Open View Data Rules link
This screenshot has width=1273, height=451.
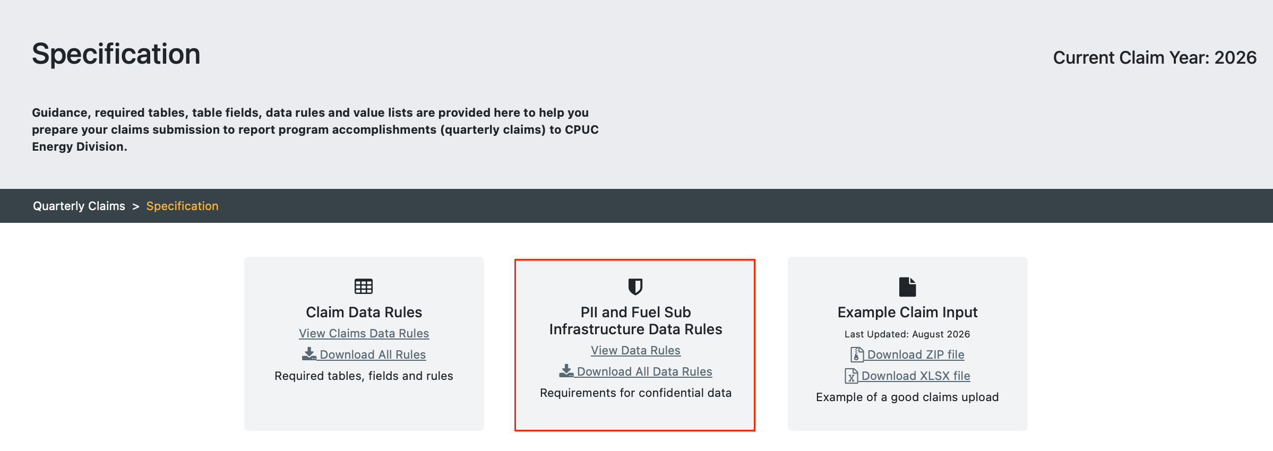click(x=635, y=350)
